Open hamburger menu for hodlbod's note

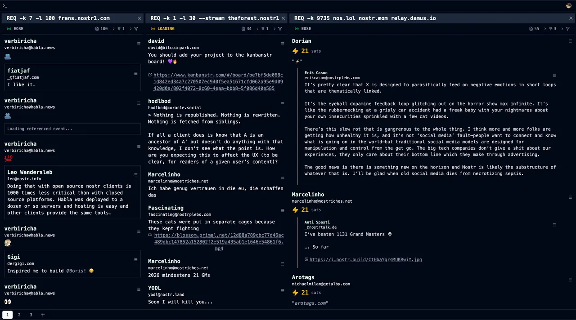pyautogui.click(x=283, y=104)
